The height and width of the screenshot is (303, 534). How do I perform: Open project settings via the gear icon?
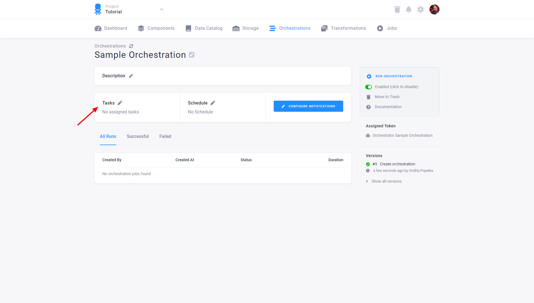tap(420, 9)
